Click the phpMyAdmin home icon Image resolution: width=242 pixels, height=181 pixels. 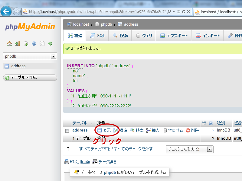(9, 43)
